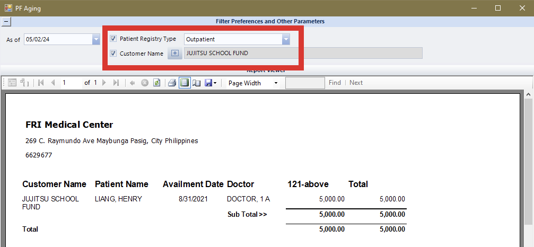Click the current page number field

71,83
